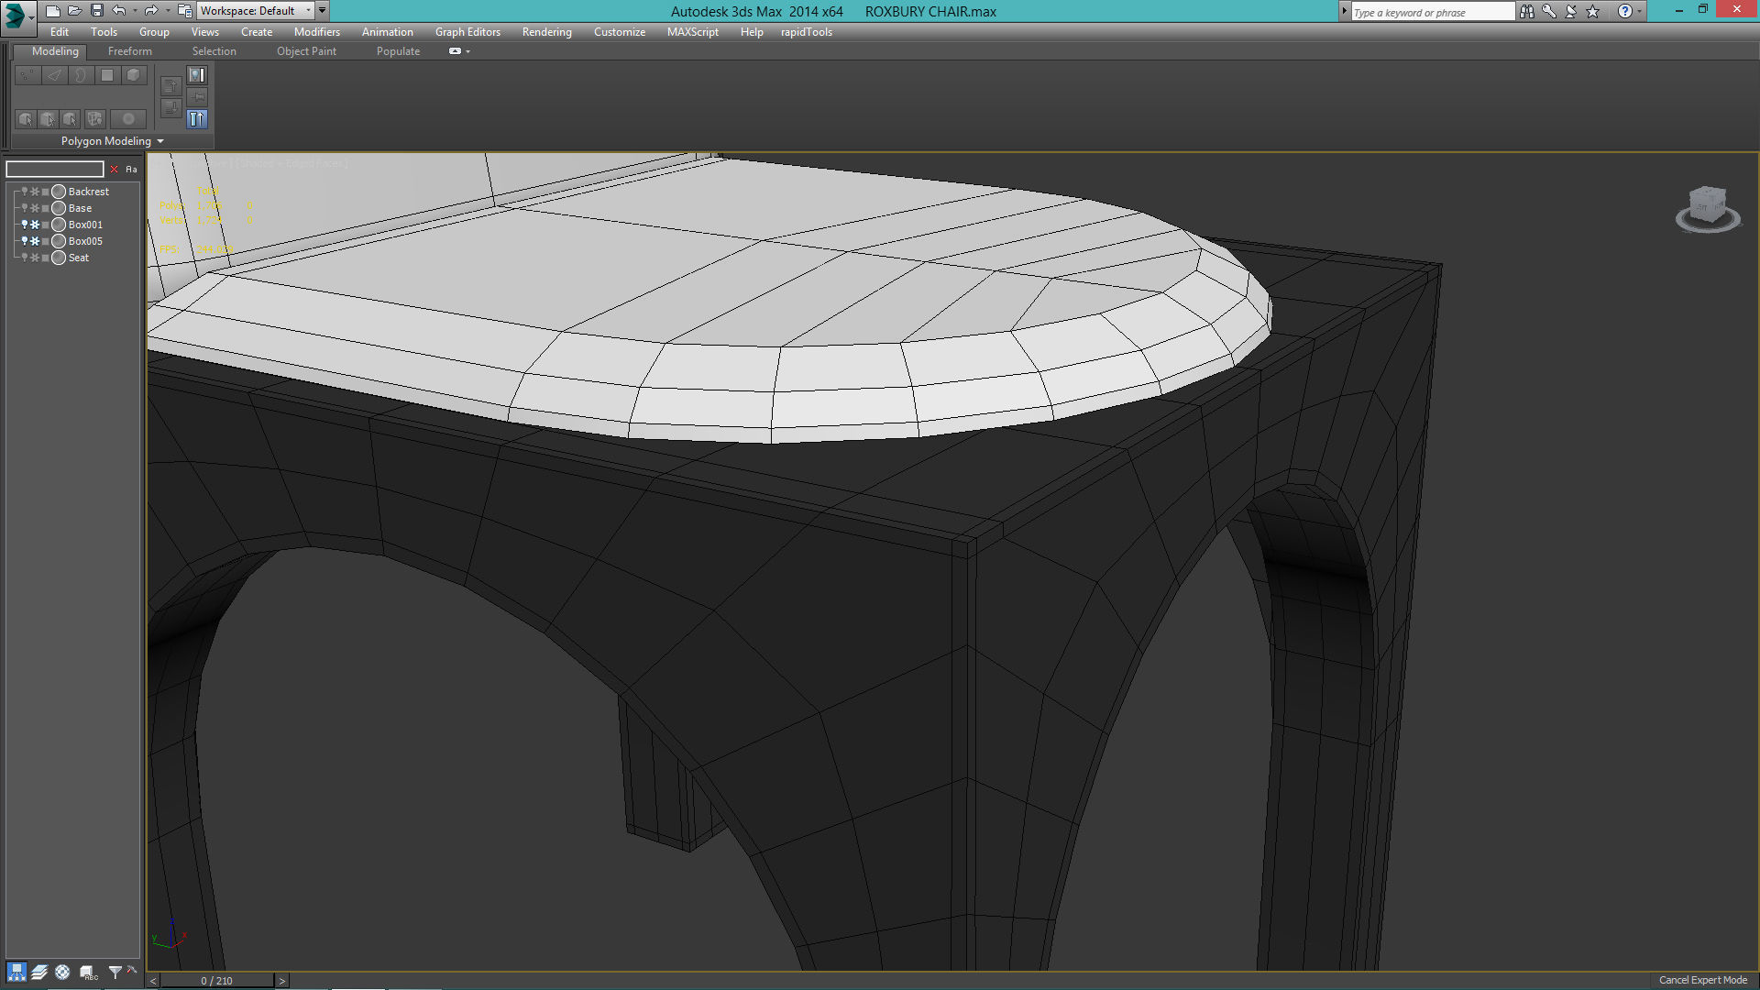Switch to the Populate ribbon tab
The height and width of the screenshot is (990, 1760).
[x=398, y=51]
